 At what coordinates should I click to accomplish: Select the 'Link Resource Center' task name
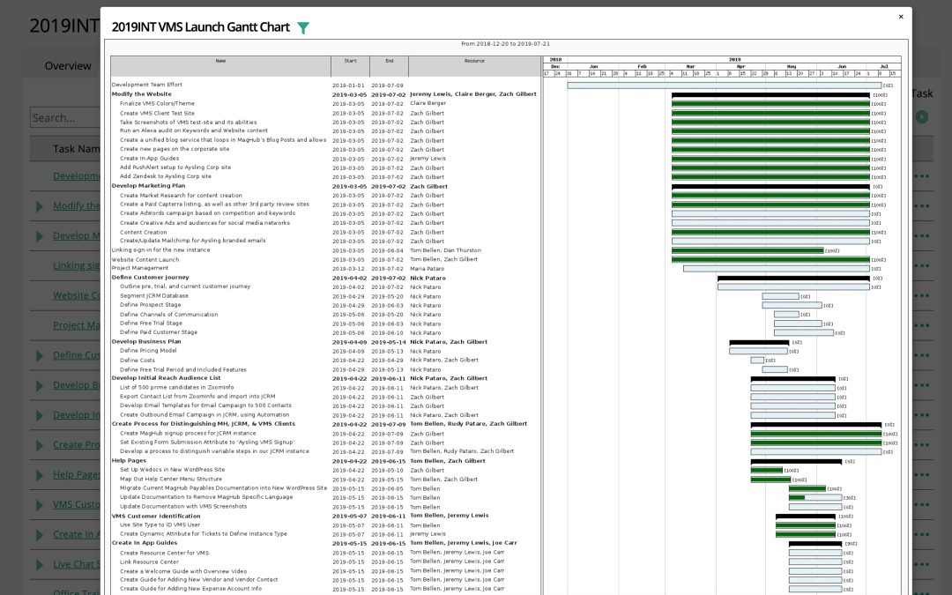(149, 562)
